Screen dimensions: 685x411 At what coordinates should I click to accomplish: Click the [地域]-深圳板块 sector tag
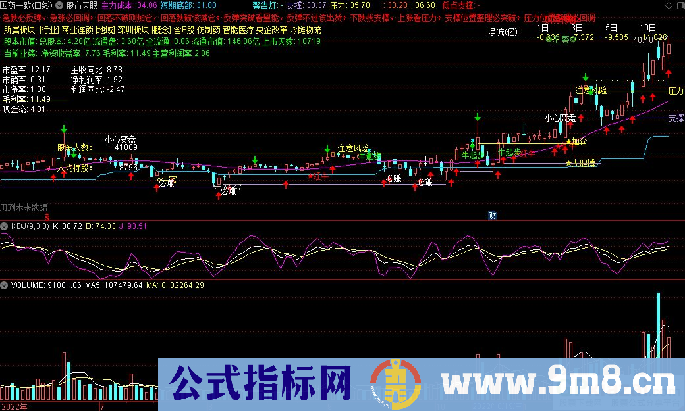(123, 30)
